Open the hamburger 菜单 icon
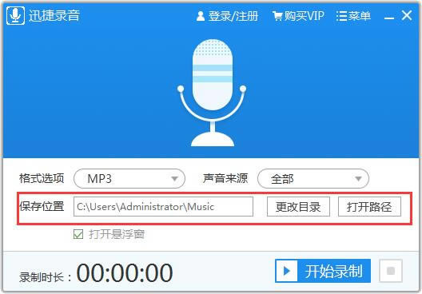Image resolution: width=422 pixels, height=294 pixels. point(341,16)
